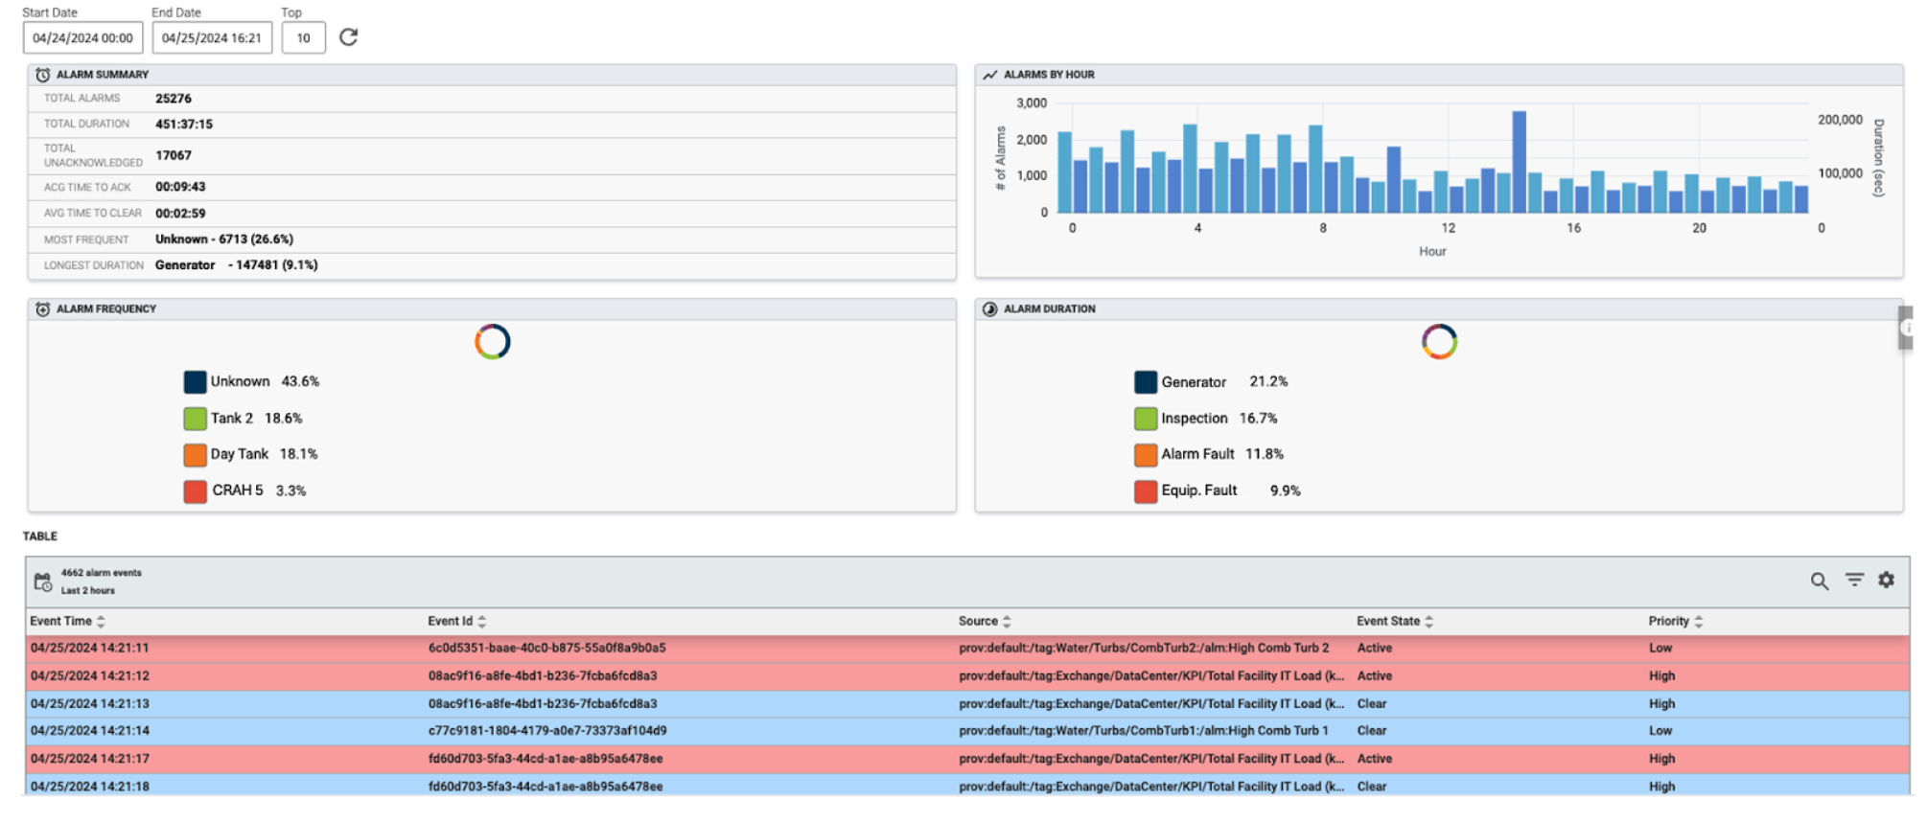Click the tallest bar in Alarms By Hour chart
The width and height of the screenshot is (1927, 822).
[x=1520, y=162]
